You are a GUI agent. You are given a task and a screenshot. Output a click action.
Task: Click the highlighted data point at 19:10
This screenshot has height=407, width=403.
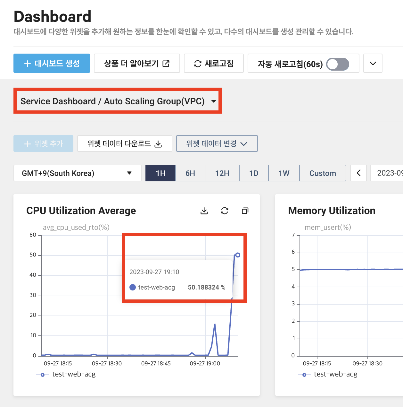pyautogui.click(x=238, y=255)
